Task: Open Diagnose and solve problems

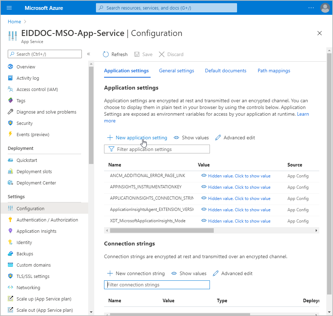Action: coord(46,112)
